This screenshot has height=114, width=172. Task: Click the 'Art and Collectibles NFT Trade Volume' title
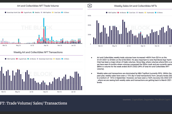(x=38, y=6)
